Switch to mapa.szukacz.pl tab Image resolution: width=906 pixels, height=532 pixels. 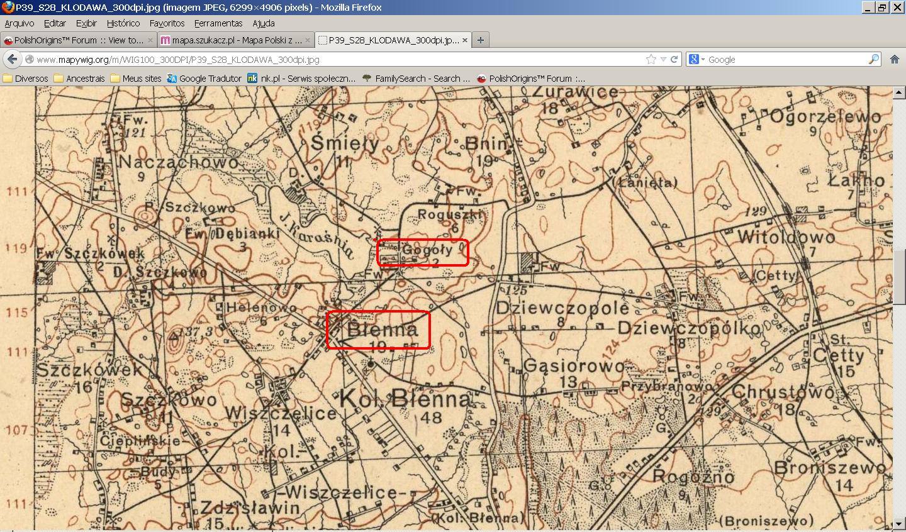click(x=236, y=40)
